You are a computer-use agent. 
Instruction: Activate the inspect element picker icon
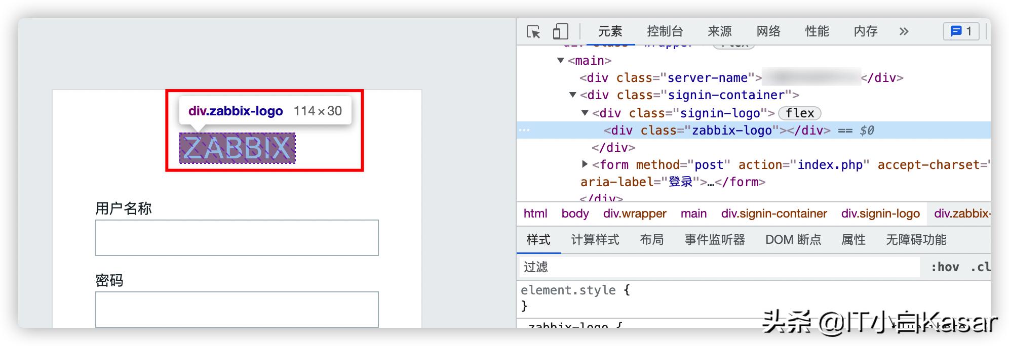pyautogui.click(x=533, y=32)
